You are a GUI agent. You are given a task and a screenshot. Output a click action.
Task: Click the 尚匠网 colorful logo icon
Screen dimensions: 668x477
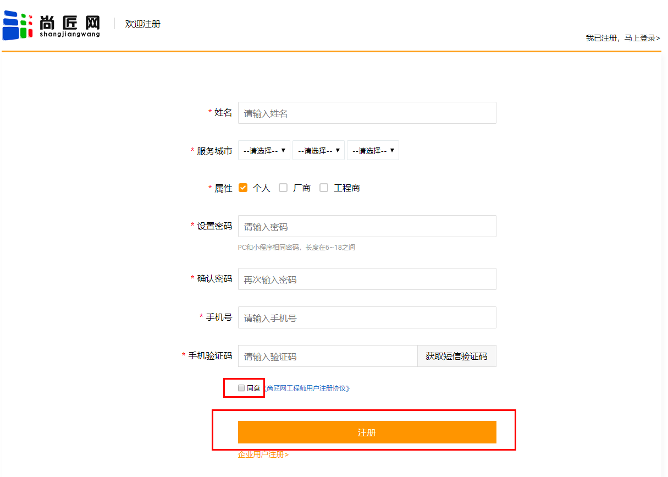coord(18,25)
